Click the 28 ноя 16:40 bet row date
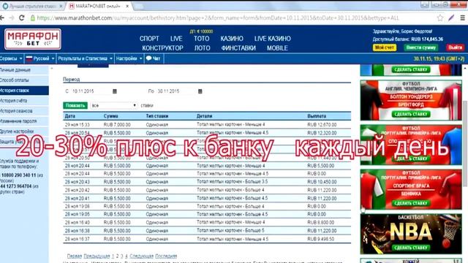This screenshot has width=468, height=263. [77, 222]
